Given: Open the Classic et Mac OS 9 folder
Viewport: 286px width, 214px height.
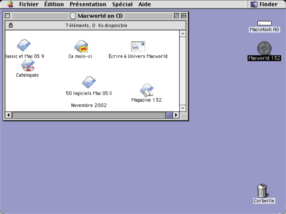Looking at the screenshot, I should point(24,45).
